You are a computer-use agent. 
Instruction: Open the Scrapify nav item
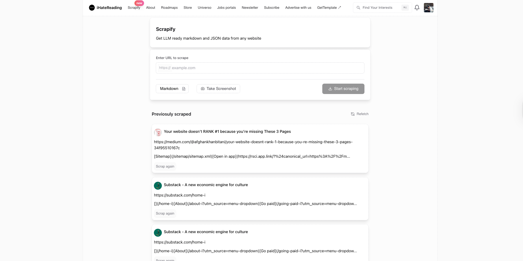tap(134, 8)
